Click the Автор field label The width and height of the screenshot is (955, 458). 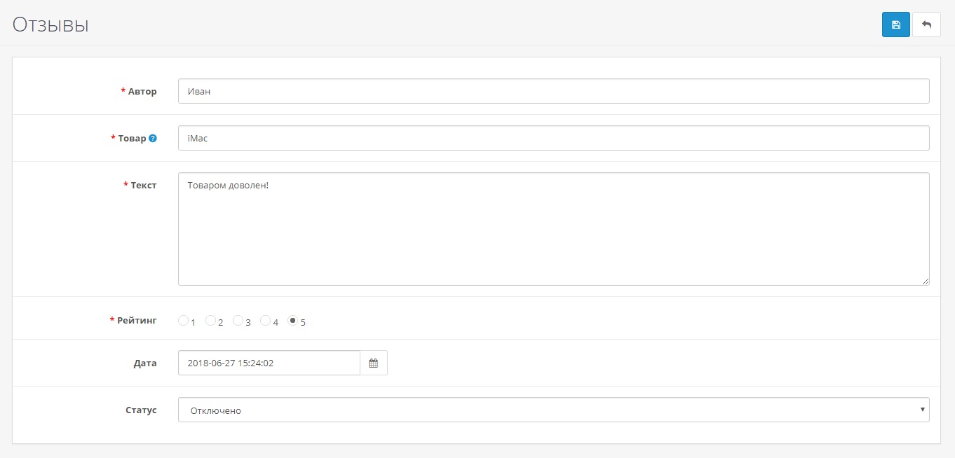tap(142, 92)
